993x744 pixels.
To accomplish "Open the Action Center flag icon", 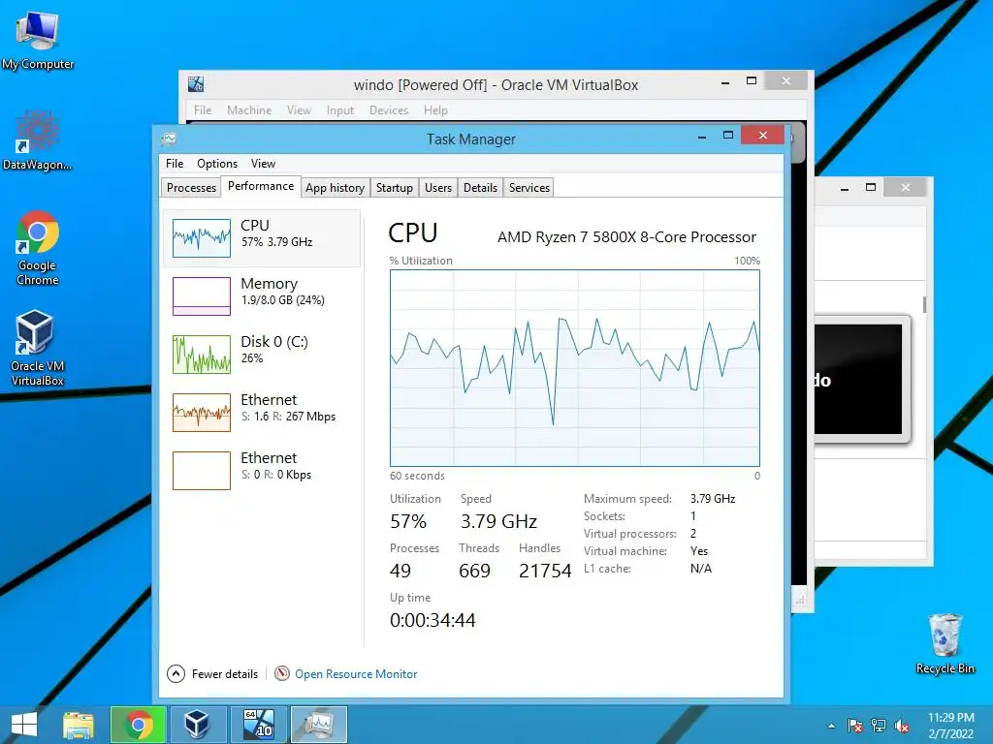I will click(x=854, y=726).
